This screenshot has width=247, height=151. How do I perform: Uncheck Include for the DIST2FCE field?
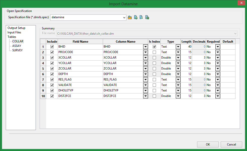pyautogui.click(x=52, y=96)
